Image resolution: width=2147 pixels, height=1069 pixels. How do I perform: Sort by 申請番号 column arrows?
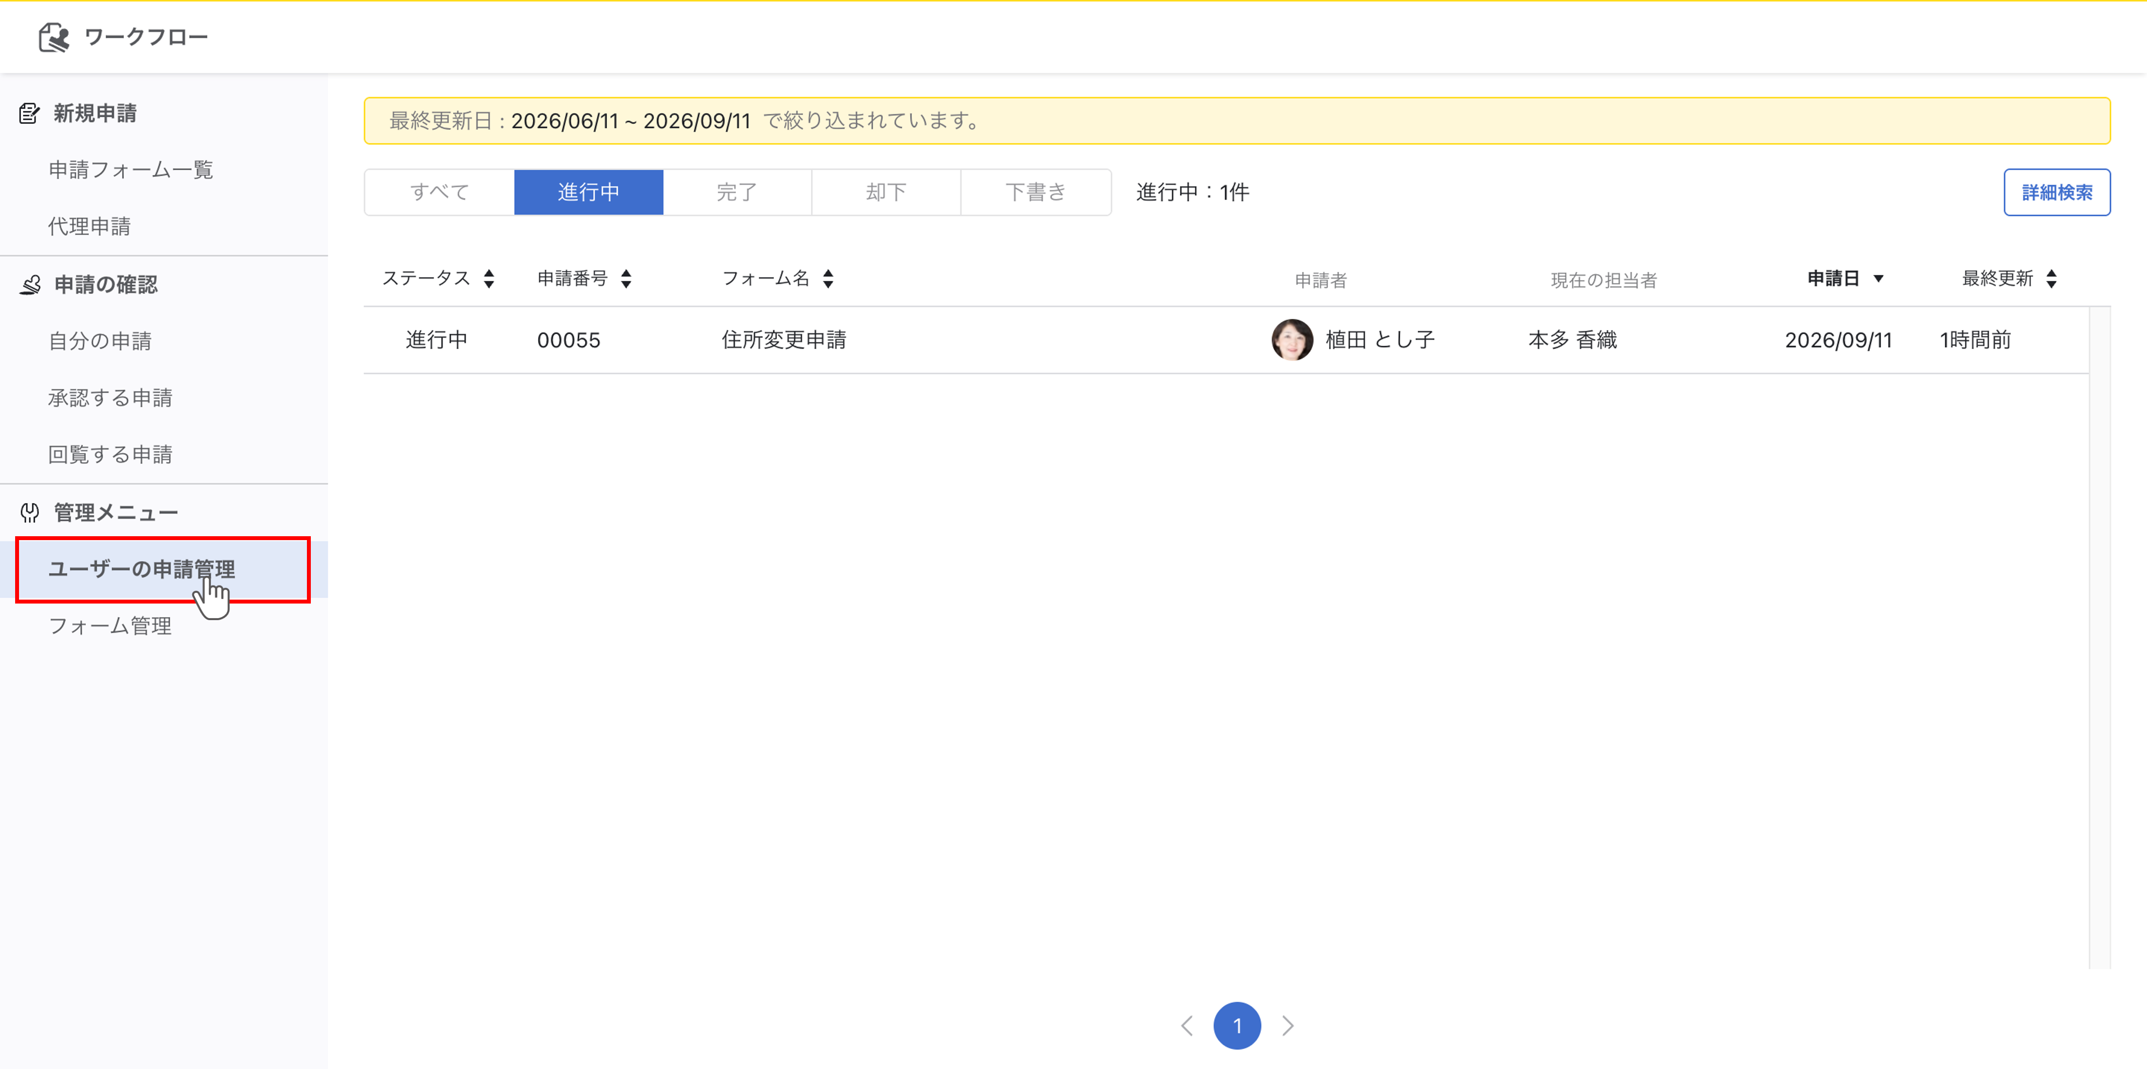pos(626,279)
